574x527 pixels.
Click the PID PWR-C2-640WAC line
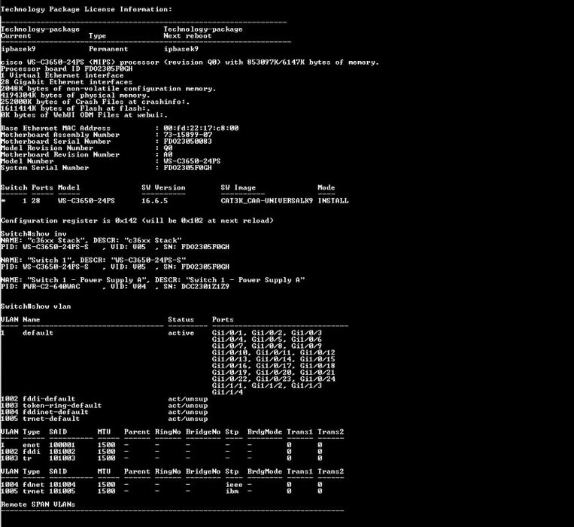click(x=115, y=286)
